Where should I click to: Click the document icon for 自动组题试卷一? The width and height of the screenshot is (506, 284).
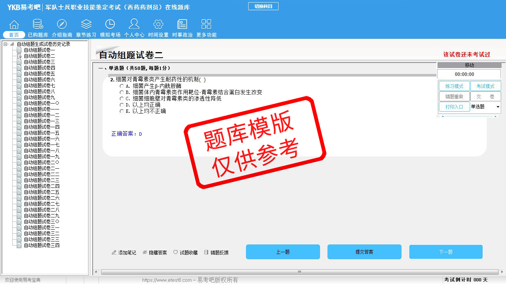pos(19,50)
